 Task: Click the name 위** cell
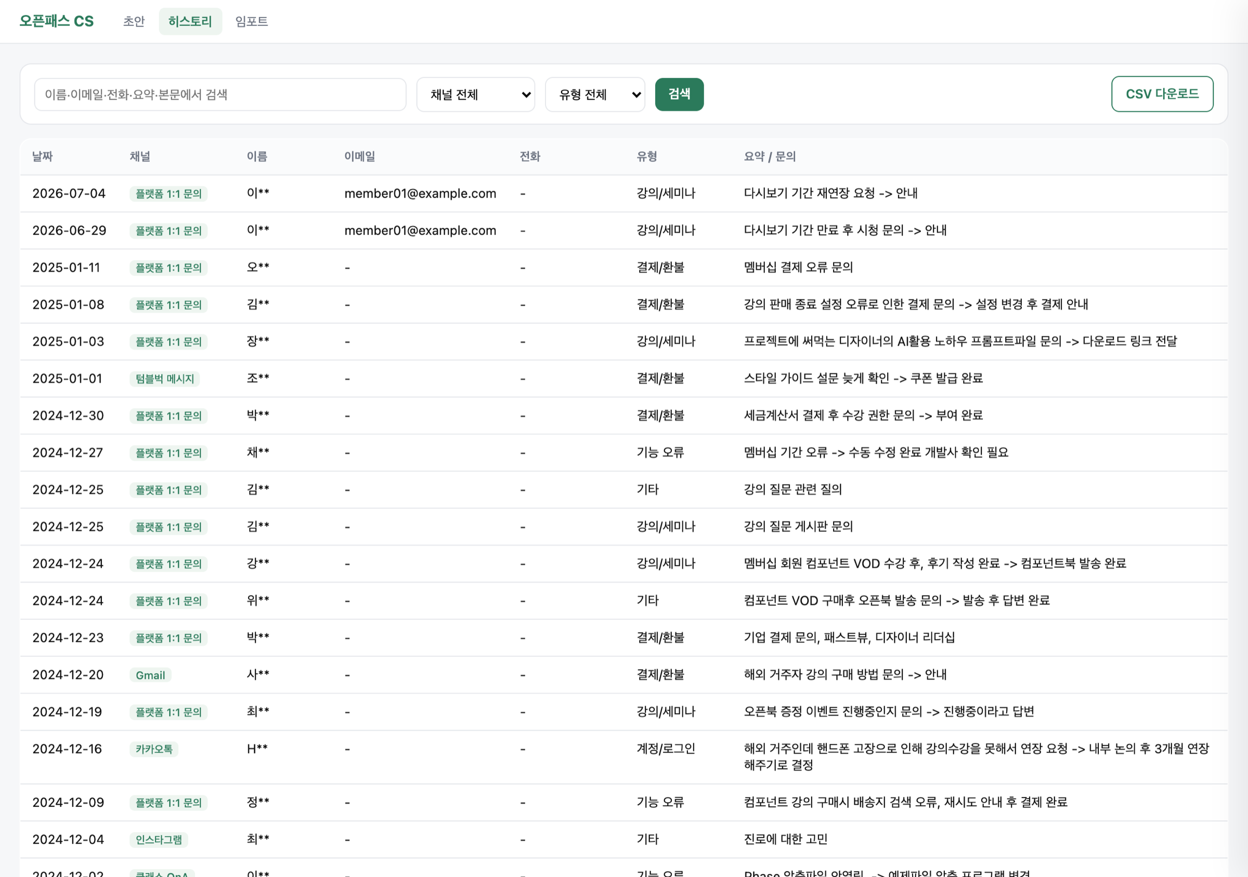[x=258, y=600]
